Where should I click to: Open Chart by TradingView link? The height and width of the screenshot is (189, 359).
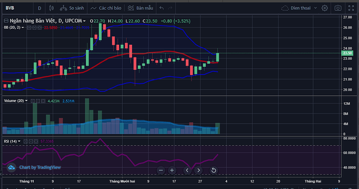click(x=40, y=168)
